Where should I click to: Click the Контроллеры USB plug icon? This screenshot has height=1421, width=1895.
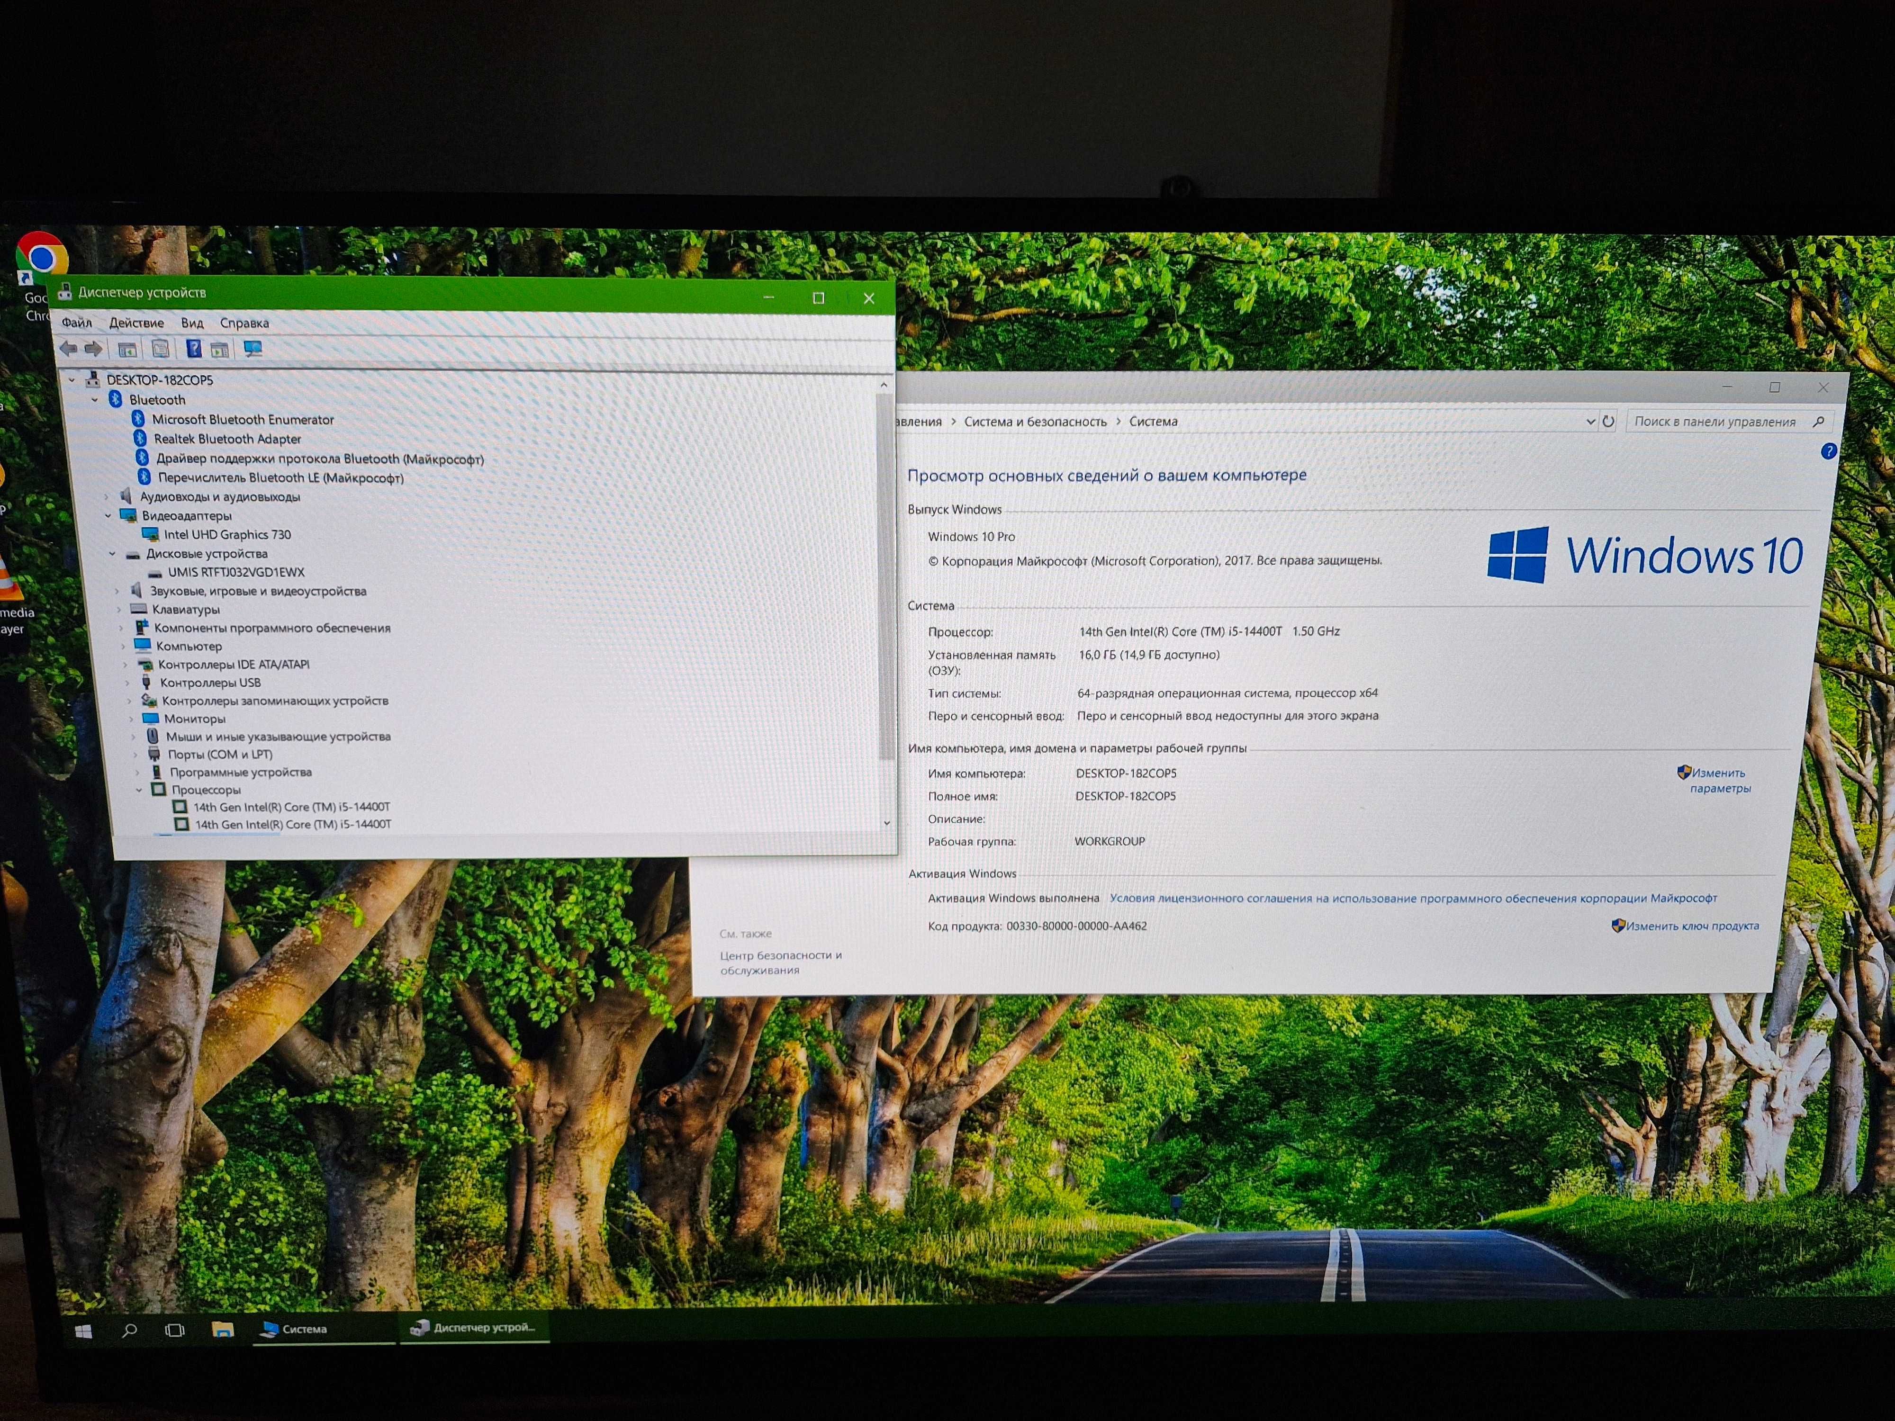tap(146, 683)
